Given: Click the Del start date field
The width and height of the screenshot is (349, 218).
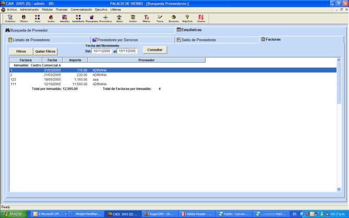Looking at the screenshot, I should 103,51.
